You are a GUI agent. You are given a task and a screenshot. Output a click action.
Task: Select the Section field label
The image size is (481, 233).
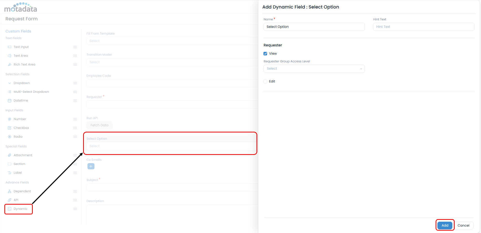(x=19, y=164)
